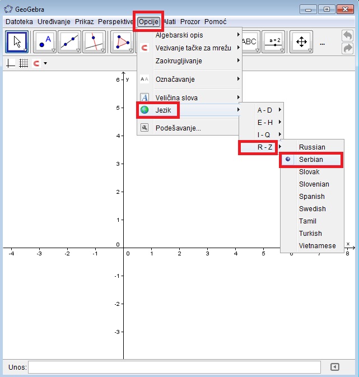Open New Point tool dropdown triangle
Image resolution: width=359 pixels, height=377 pixels.
pos(53,50)
